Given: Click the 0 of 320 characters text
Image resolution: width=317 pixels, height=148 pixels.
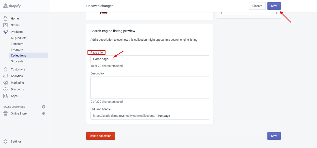Looking at the screenshot, I should 106,102.
